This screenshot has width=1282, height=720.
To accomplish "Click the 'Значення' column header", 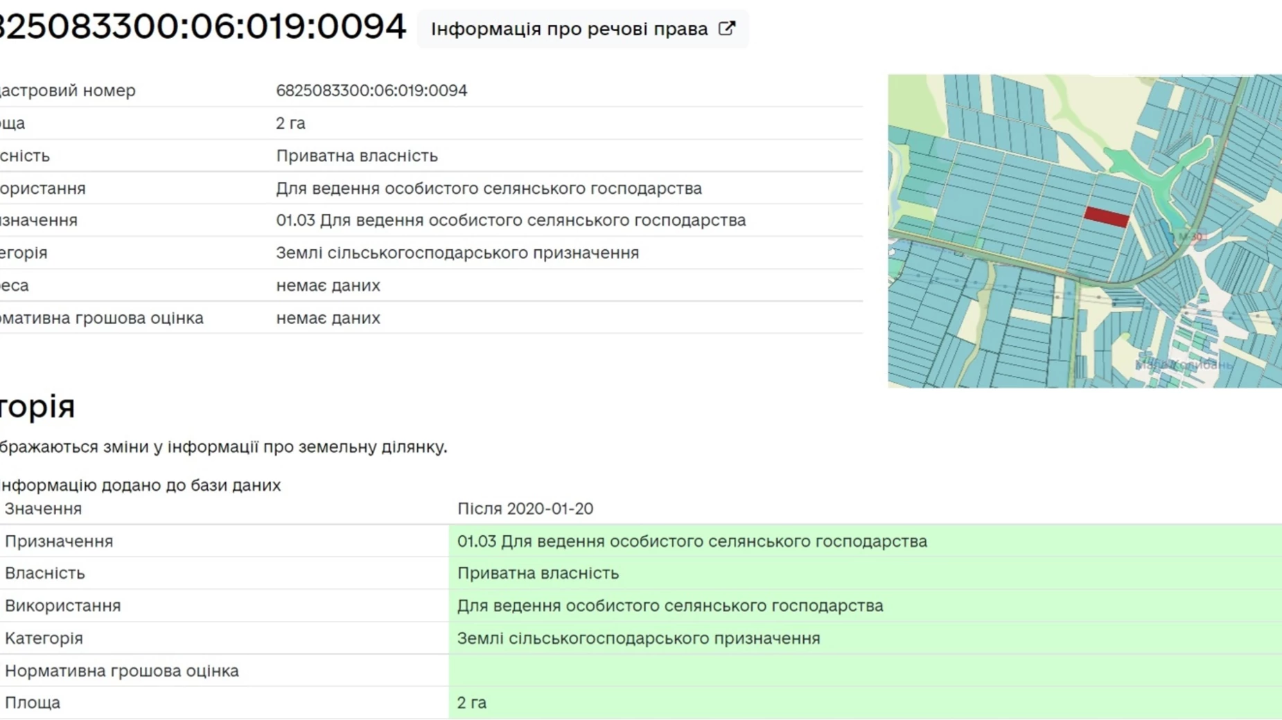I will click(x=43, y=509).
